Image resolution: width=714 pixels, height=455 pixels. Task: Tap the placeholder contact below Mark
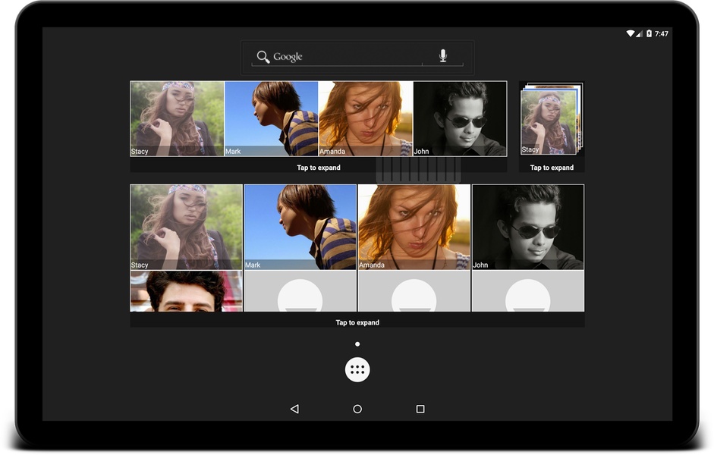pyautogui.click(x=300, y=291)
